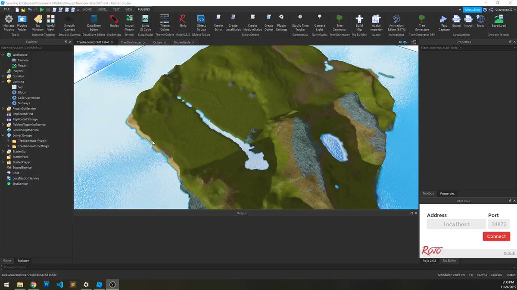Open the Theme Colors plugin

pos(165,22)
